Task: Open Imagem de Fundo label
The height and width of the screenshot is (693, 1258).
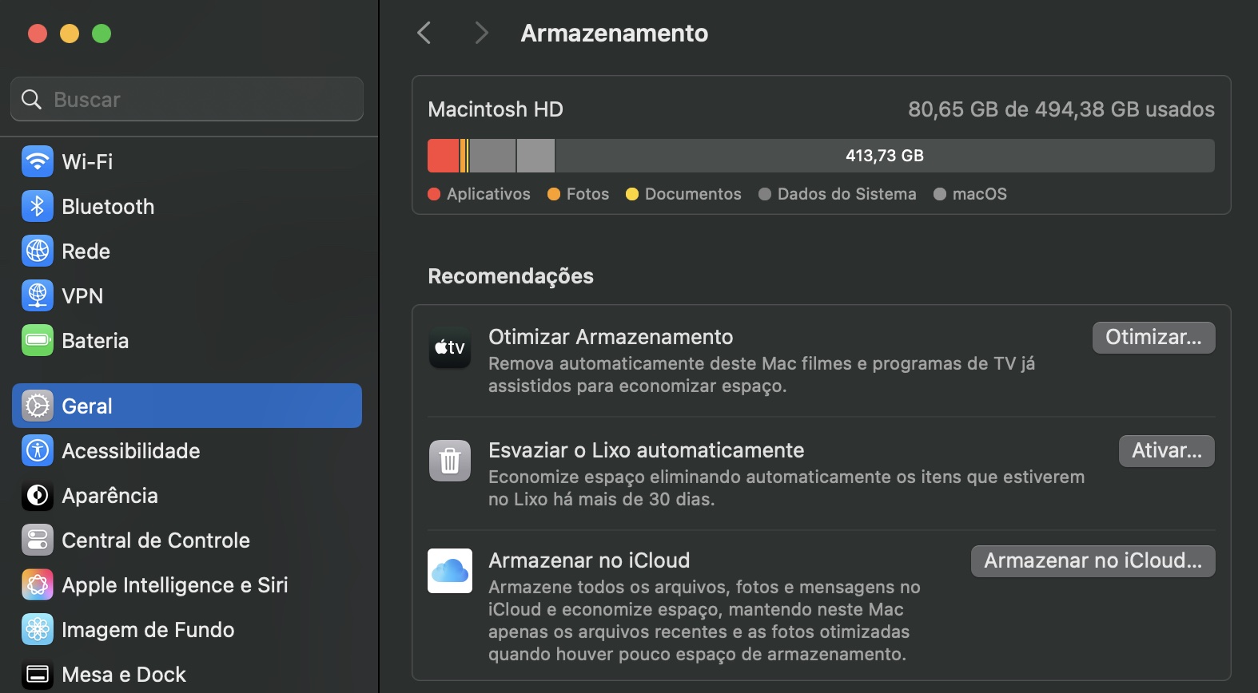Action: [148, 629]
